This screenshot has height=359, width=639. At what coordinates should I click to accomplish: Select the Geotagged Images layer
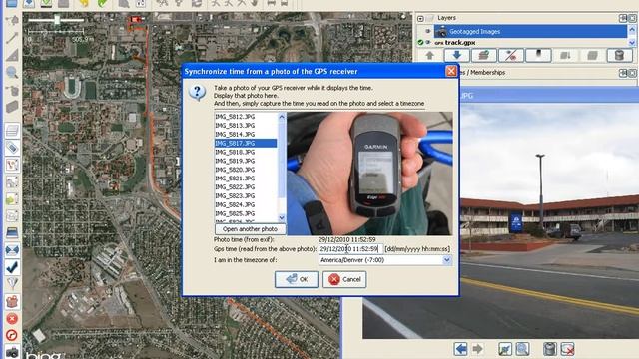click(530, 31)
